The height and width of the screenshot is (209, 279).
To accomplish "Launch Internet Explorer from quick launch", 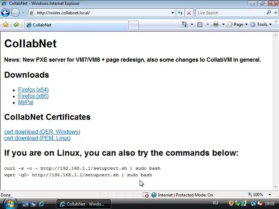I will pos(42,204).
